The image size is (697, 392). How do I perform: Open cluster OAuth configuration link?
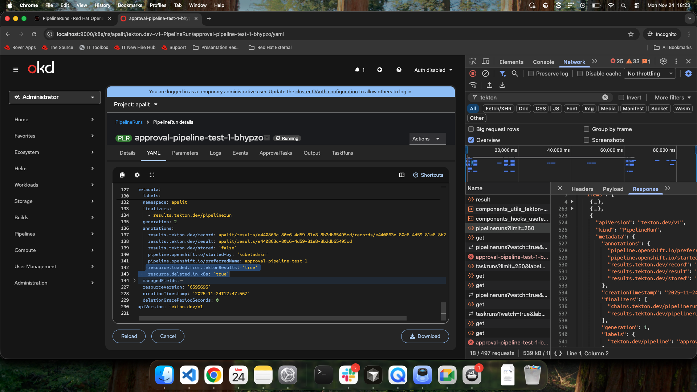pyautogui.click(x=326, y=91)
